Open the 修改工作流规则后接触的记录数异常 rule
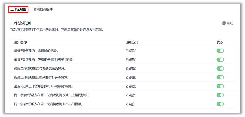This screenshot has width=245, height=117. (40, 69)
